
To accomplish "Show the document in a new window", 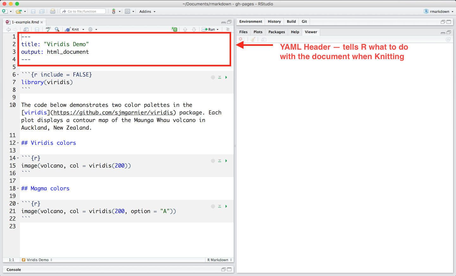I will [26, 29].
